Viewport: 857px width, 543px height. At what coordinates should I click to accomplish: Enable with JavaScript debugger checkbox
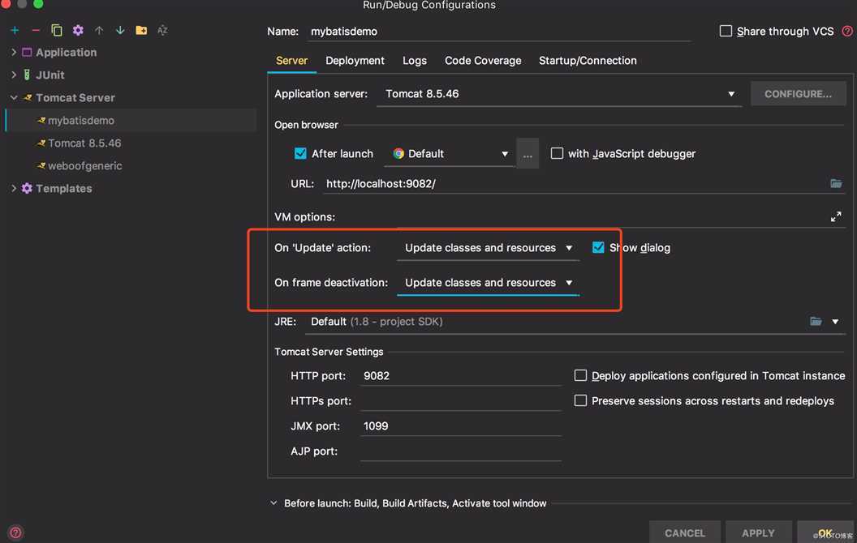pyautogui.click(x=557, y=153)
